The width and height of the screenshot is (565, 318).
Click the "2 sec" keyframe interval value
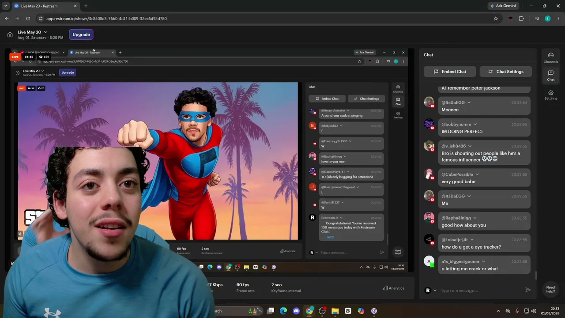[276, 285]
